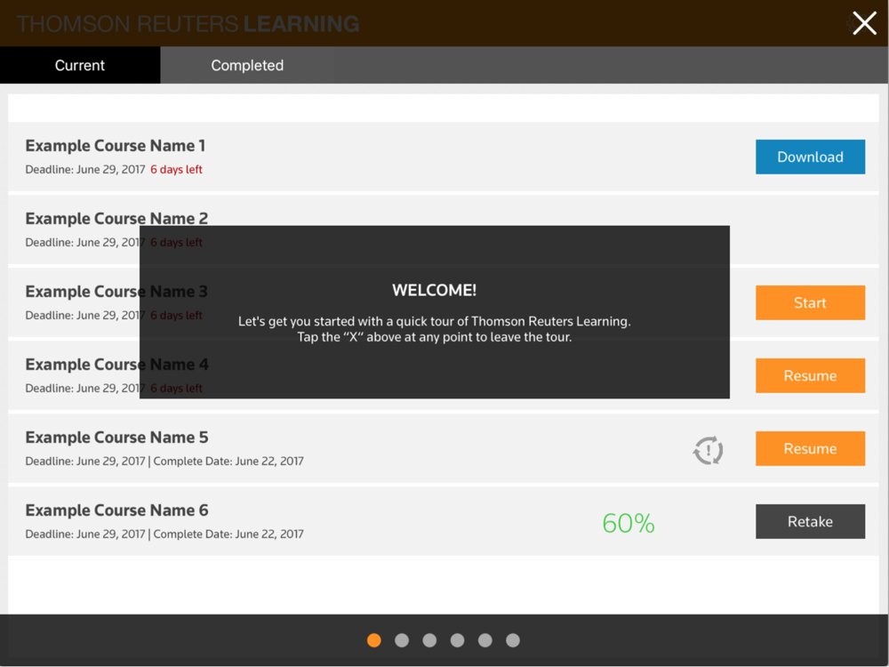Go to second tour page dot
This screenshot has width=889, height=667.
(402, 640)
